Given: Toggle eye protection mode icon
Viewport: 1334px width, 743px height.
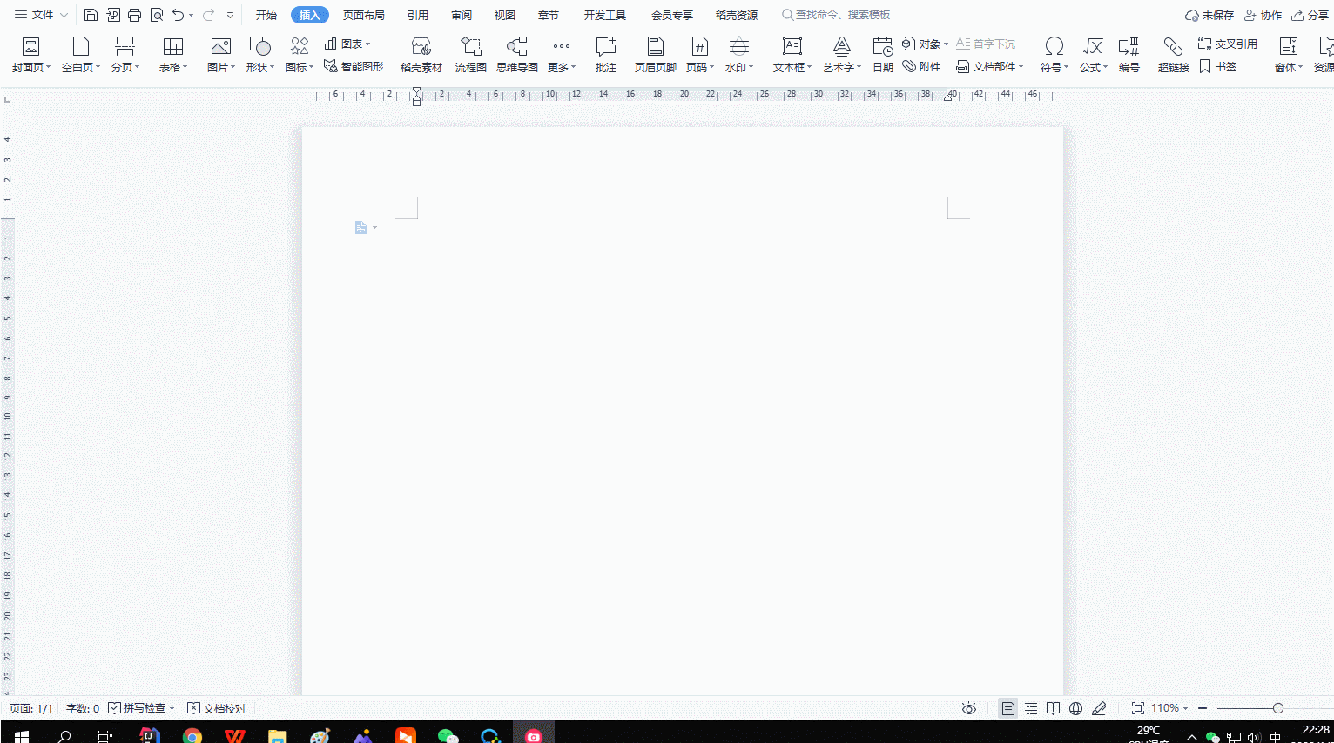Looking at the screenshot, I should point(969,708).
